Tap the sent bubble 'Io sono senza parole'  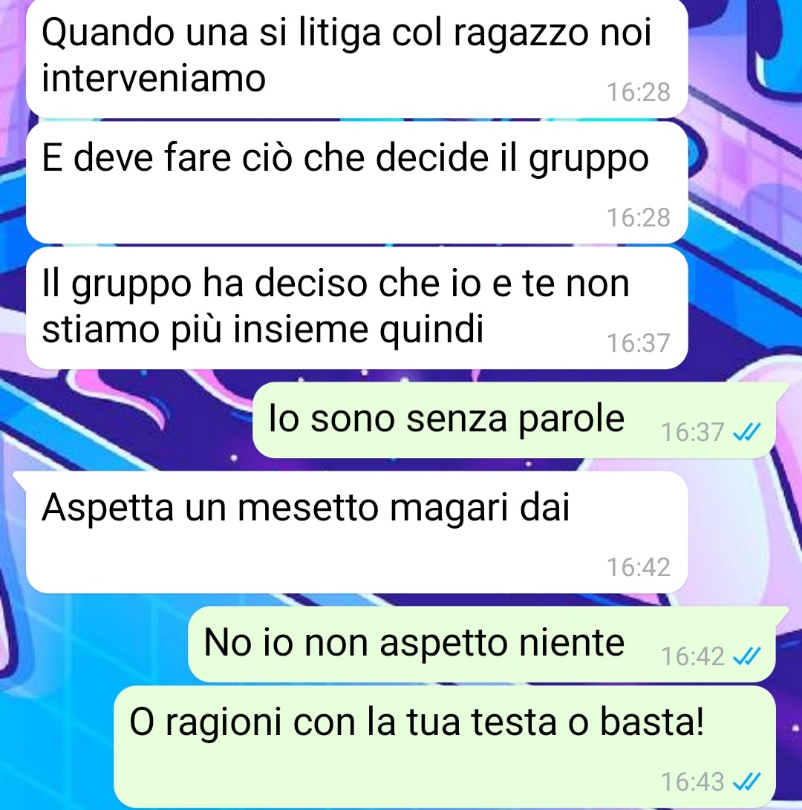[514, 420]
